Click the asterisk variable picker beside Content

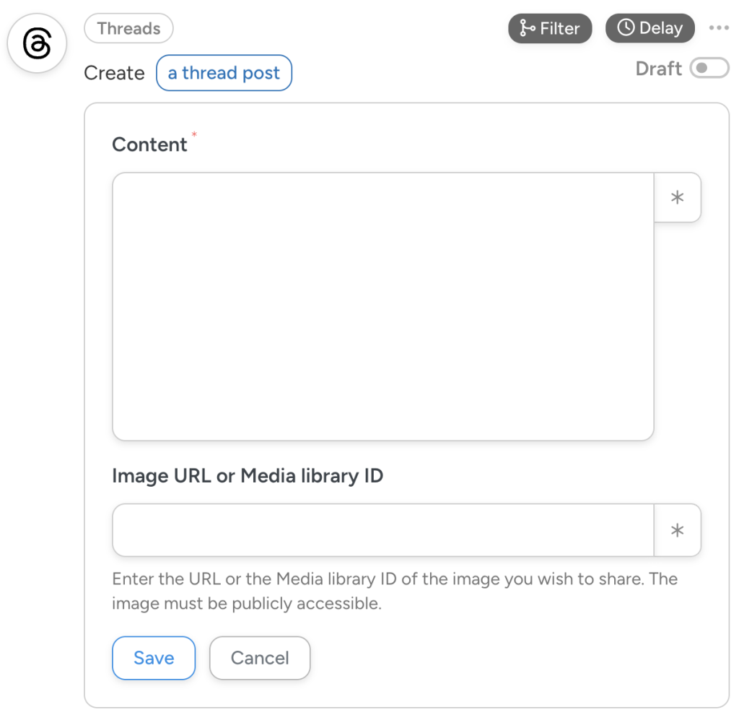tap(677, 197)
